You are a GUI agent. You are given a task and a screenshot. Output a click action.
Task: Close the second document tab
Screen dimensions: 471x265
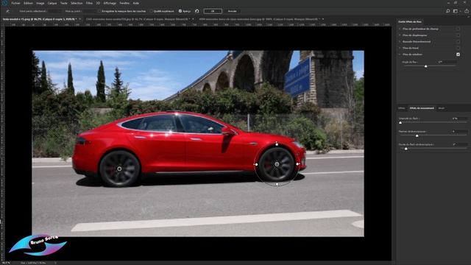coord(193,19)
